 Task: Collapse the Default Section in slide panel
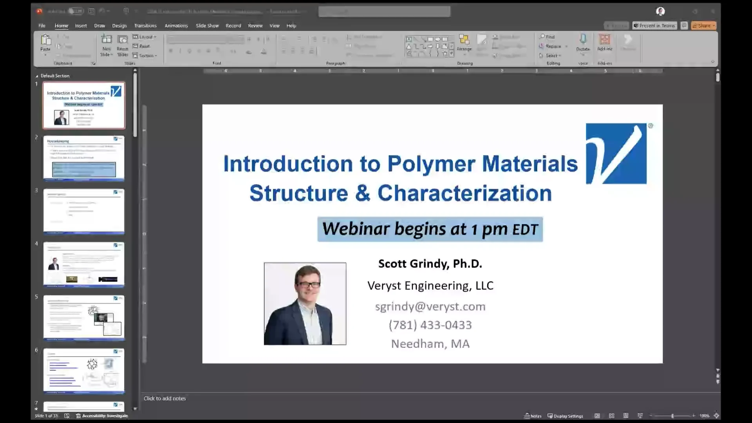37,76
